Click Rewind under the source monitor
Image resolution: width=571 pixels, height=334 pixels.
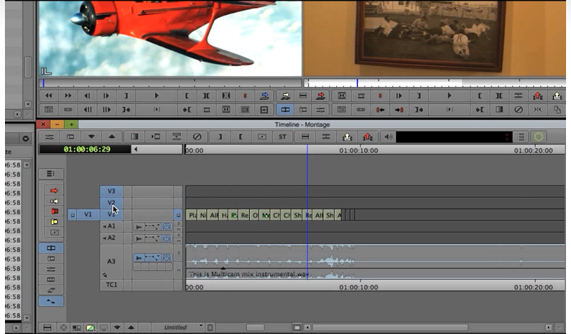[49, 96]
